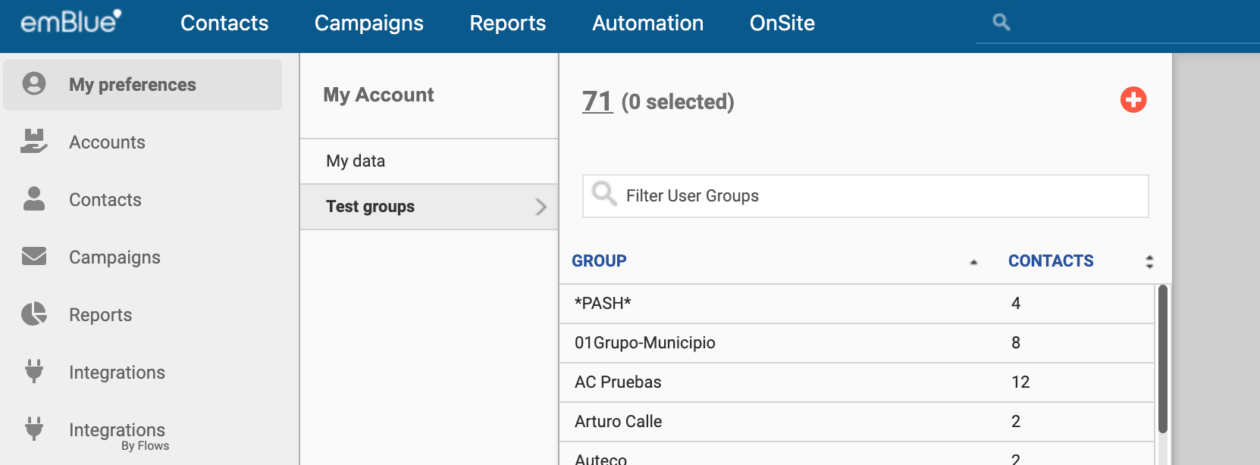Toggle CONTACTS column sort arrows
The image size is (1260, 465).
(x=1149, y=261)
